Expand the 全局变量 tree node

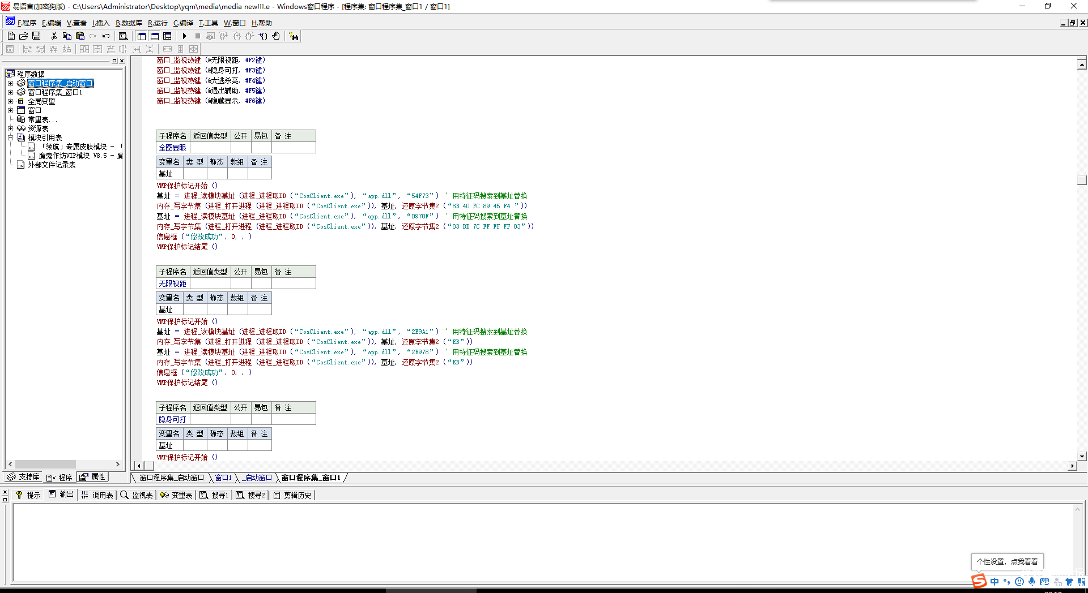coord(10,101)
